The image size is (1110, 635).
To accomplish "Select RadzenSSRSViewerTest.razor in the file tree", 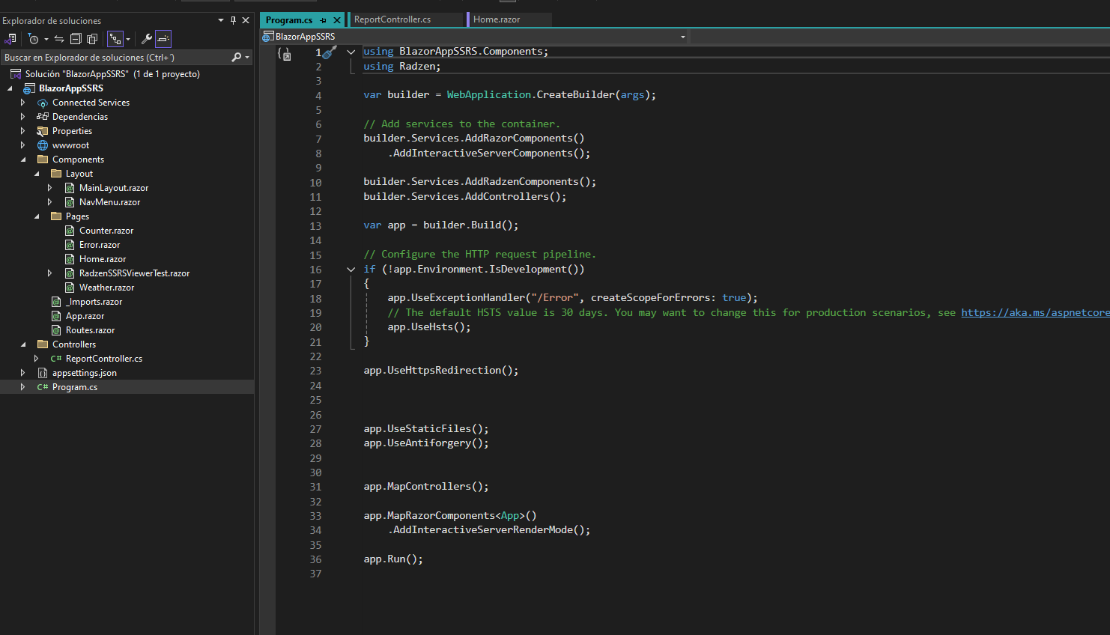I will coord(134,273).
